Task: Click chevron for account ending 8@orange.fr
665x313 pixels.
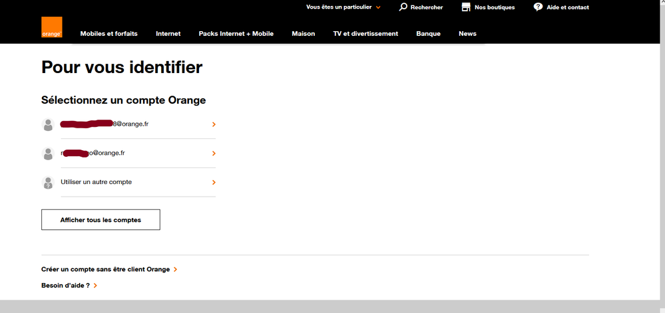Action: point(214,124)
